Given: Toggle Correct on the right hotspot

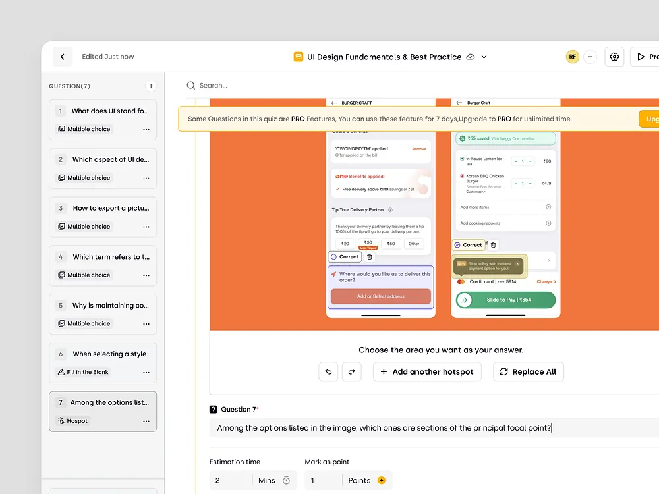Looking at the screenshot, I should coord(468,245).
